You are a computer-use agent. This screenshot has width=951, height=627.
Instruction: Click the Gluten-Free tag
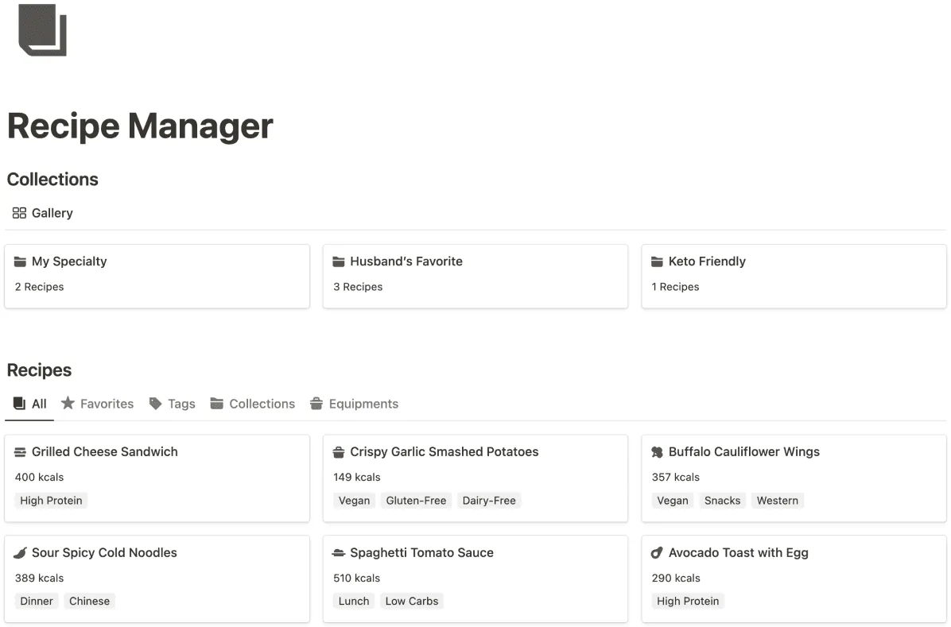pyautogui.click(x=416, y=501)
